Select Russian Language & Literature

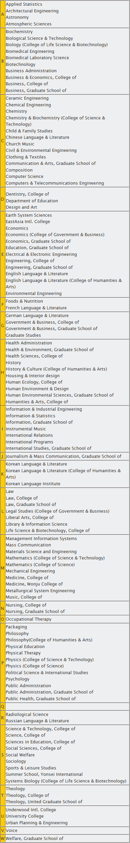tap(37, 721)
